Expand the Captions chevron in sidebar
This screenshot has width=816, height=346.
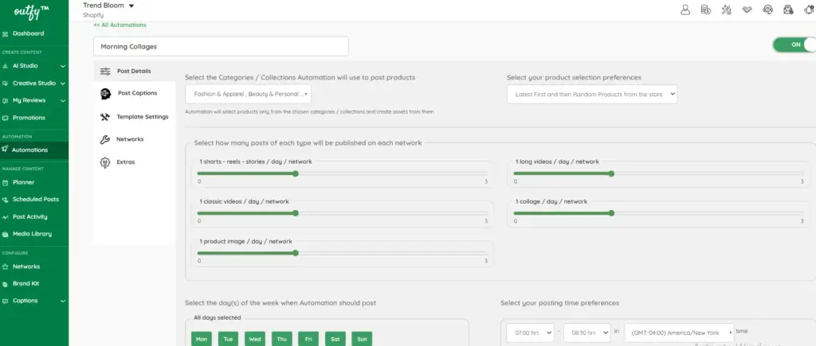(x=63, y=301)
